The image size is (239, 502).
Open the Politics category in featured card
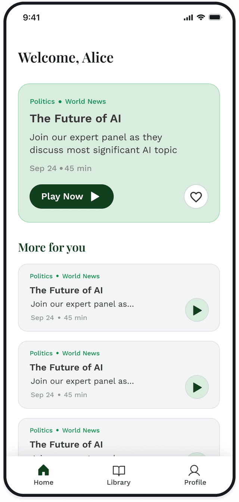click(x=42, y=101)
